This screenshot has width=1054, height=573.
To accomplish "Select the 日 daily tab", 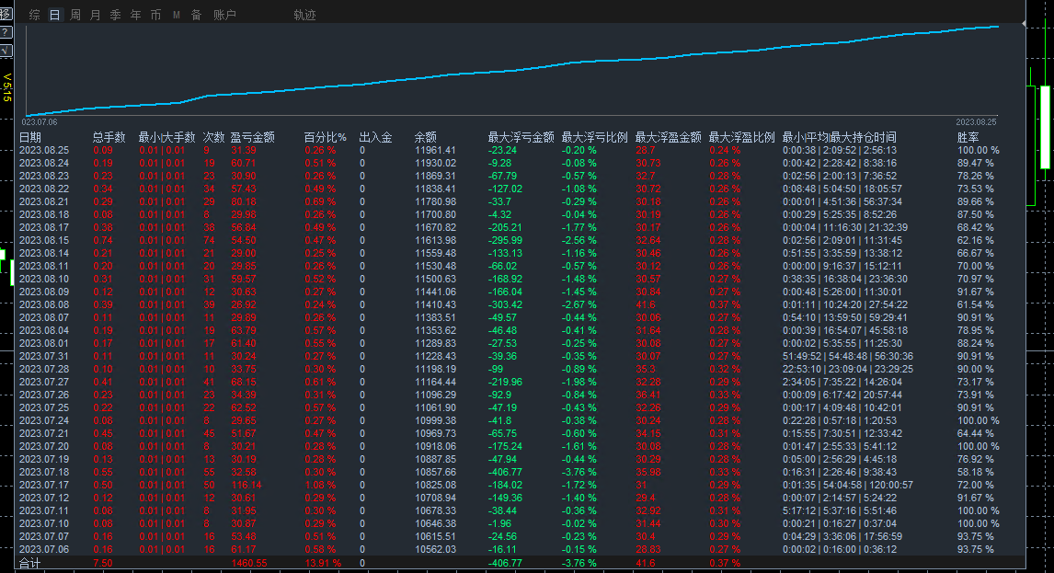I will coord(54,15).
